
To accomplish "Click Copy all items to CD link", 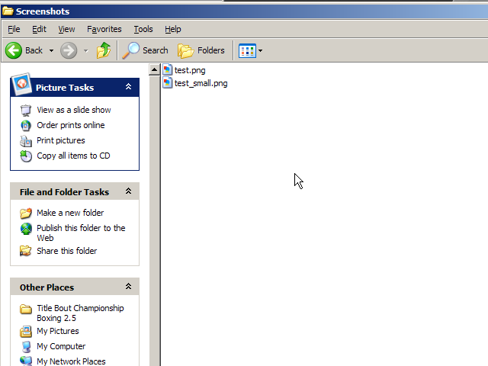I will coord(73,156).
